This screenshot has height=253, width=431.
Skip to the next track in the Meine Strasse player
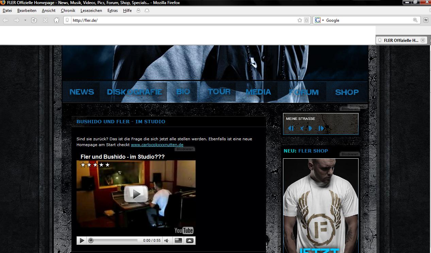click(321, 128)
